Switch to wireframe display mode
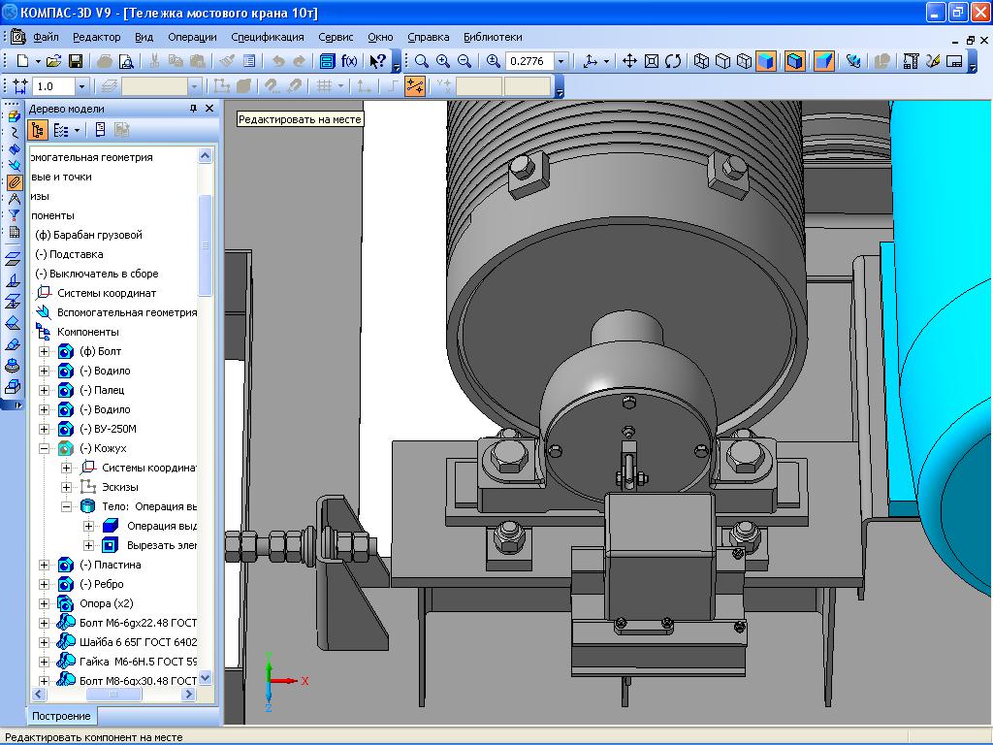Viewport: 993px width, 745px height. pyautogui.click(x=701, y=61)
